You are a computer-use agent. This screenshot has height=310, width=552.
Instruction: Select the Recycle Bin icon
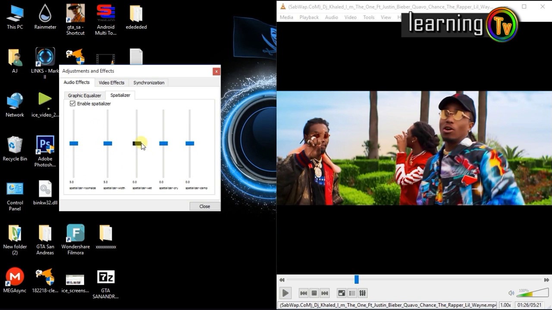click(15, 149)
